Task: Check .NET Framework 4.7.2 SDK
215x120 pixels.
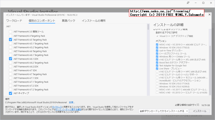Action: coord(10,86)
